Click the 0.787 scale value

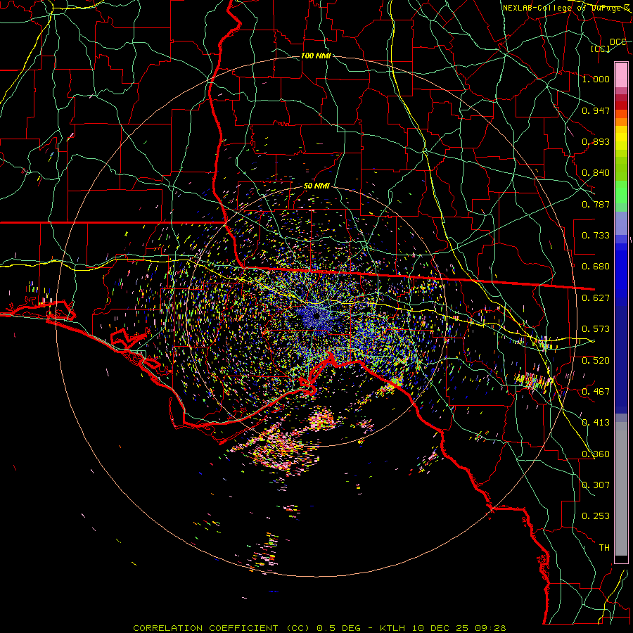click(596, 204)
